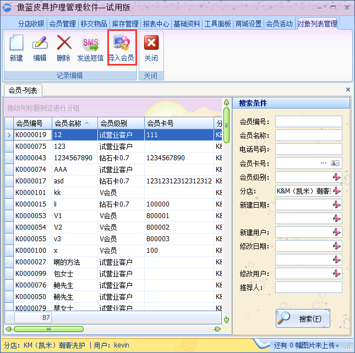Click the card reader icon in 会员卡号 field

[336, 163]
